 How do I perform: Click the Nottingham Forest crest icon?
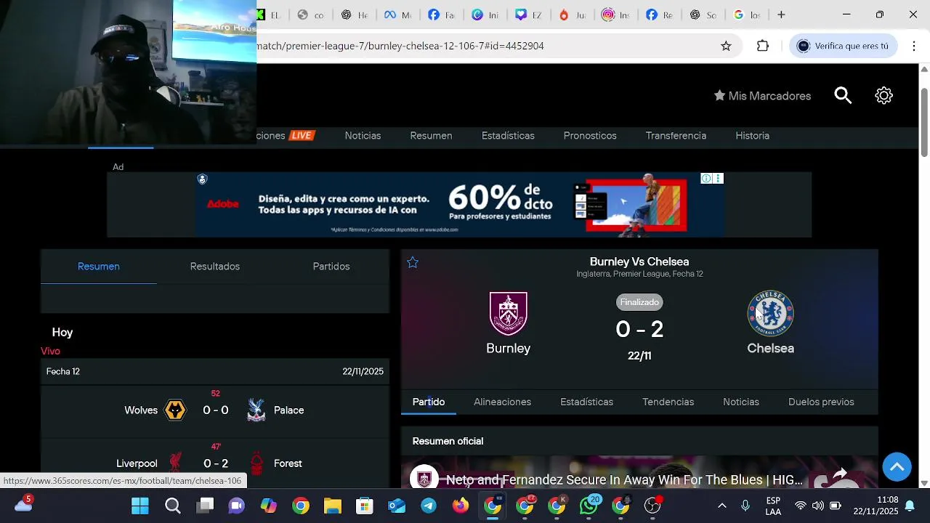click(x=256, y=463)
